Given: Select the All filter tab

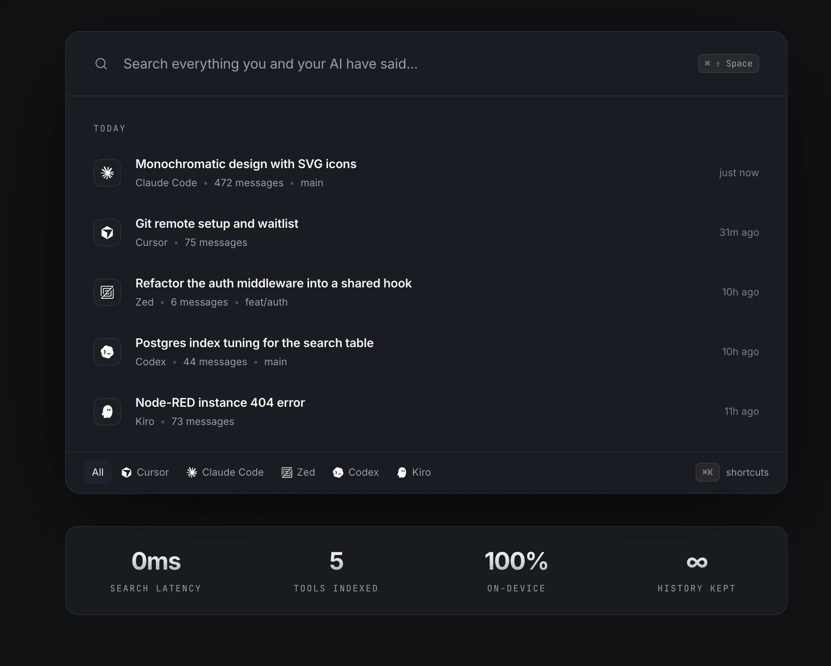Looking at the screenshot, I should pyautogui.click(x=97, y=472).
